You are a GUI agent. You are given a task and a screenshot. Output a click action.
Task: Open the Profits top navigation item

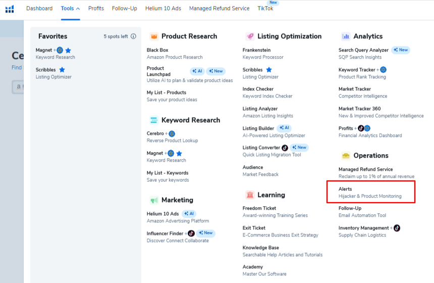pos(96,8)
